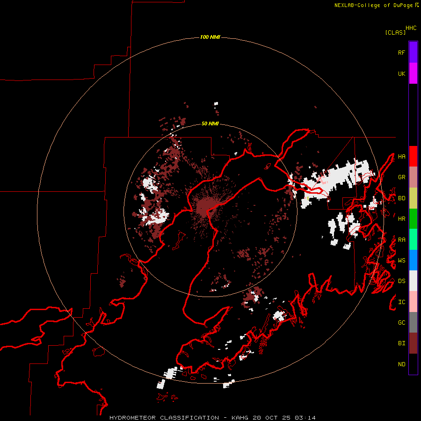Click the BD legend label
This screenshot has height=421, width=421.
point(401,198)
